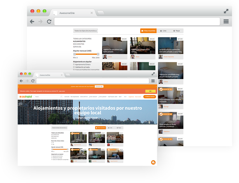This screenshot has height=183, width=239.
Task: Click the Casatropical logo
Action: 25,97
